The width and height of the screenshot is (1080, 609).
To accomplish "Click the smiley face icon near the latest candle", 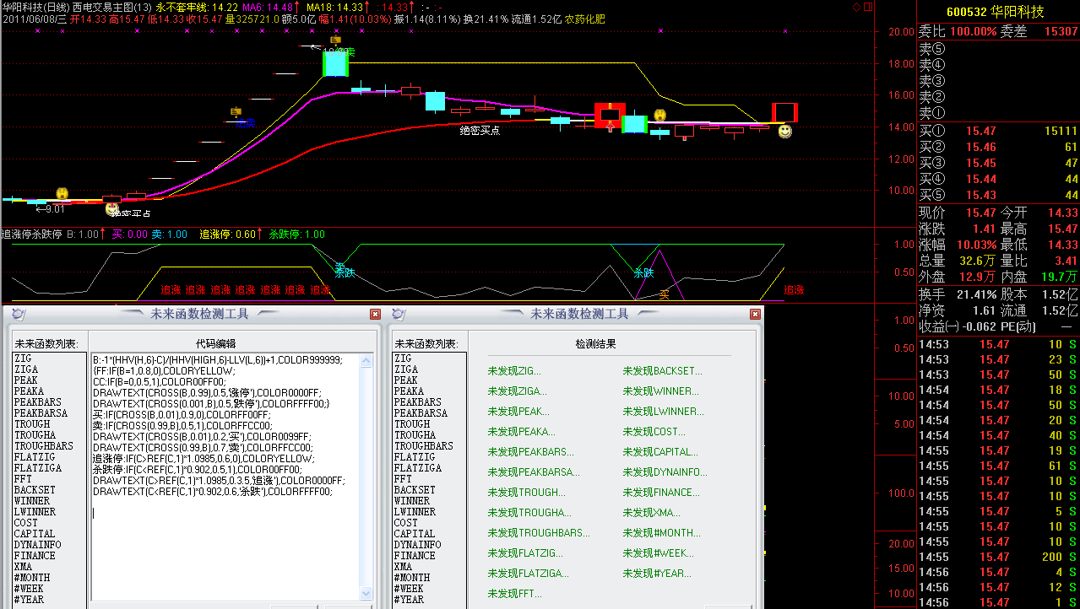I will [784, 132].
